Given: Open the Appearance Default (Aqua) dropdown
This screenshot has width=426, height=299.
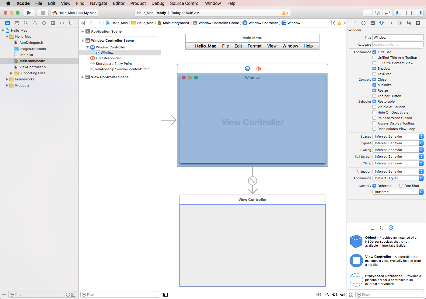Looking at the screenshot, I should click(x=421, y=178).
